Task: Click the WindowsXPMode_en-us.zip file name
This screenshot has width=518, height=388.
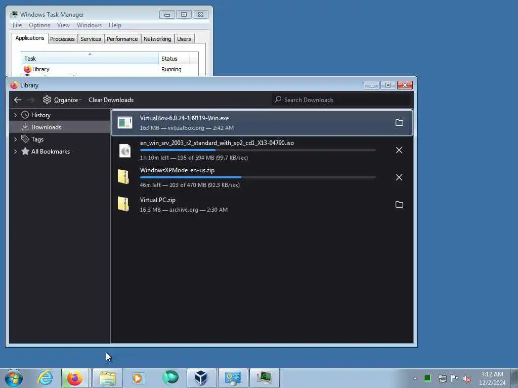Action: [177, 170]
